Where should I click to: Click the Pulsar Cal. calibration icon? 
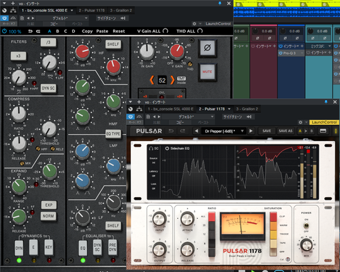[288, 259]
